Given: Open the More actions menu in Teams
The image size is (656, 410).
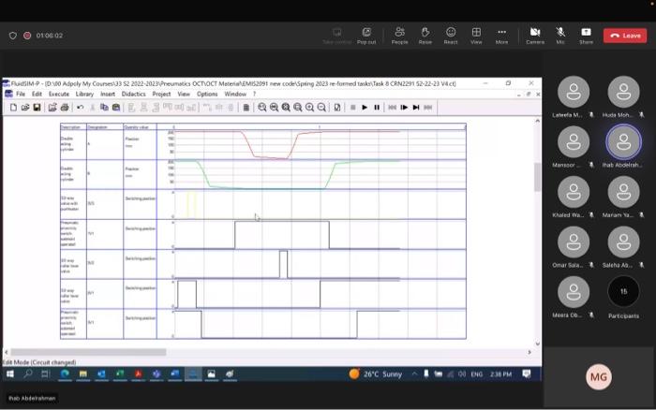Looking at the screenshot, I should click(x=501, y=36).
